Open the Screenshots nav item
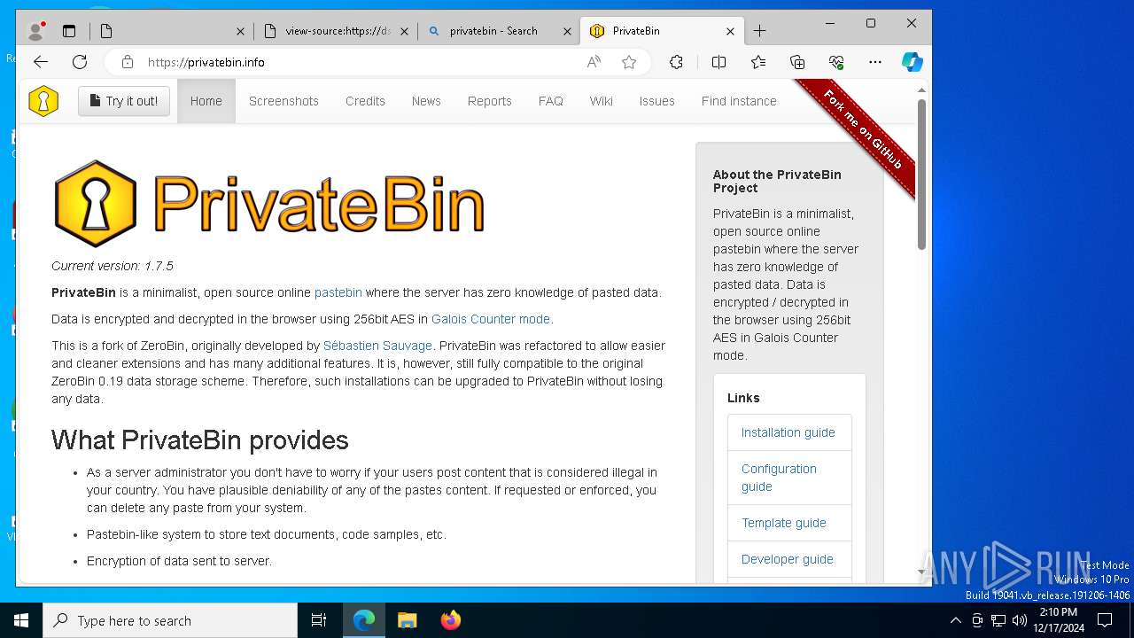Image resolution: width=1134 pixels, height=638 pixels. (283, 101)
